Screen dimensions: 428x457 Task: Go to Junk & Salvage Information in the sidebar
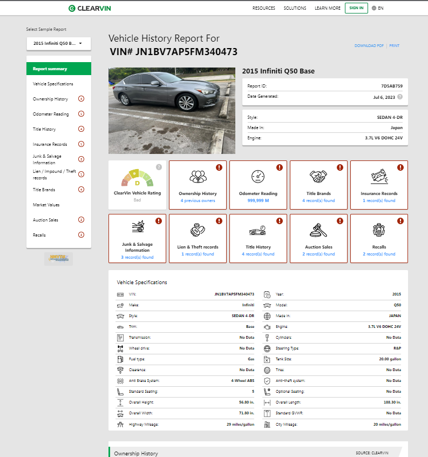[x=47, y=159]
